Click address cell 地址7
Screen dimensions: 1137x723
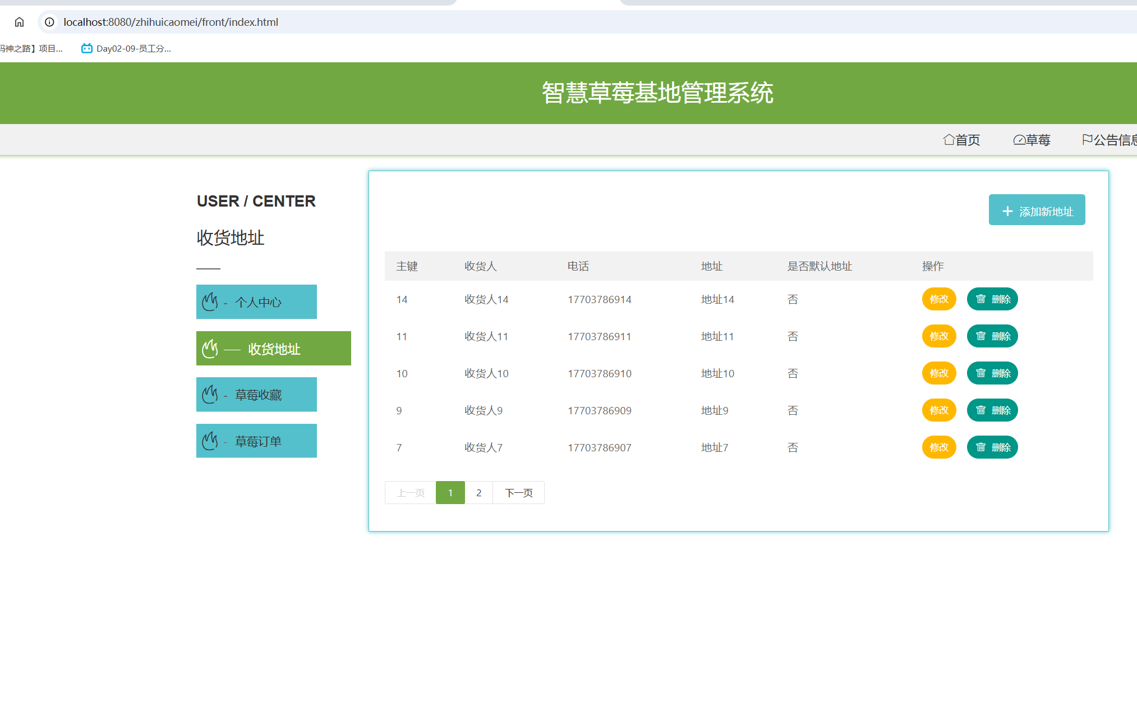(x=715, y=447)
